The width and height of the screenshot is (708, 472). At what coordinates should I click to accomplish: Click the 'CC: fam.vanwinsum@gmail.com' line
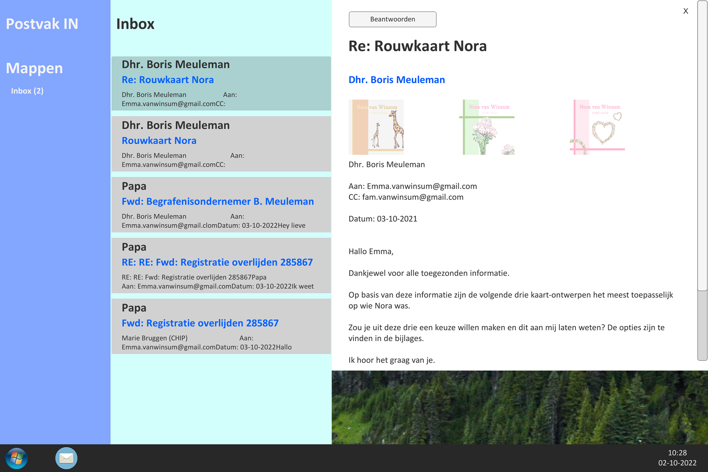(x=406, y=197)
